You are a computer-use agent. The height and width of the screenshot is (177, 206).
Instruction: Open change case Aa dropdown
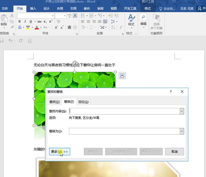[x=46, y=27]
